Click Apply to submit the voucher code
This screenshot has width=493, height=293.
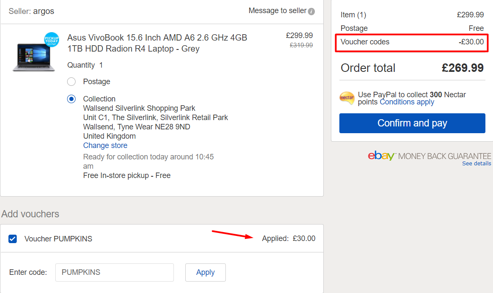pyautogui.click(x=205, y=273)
